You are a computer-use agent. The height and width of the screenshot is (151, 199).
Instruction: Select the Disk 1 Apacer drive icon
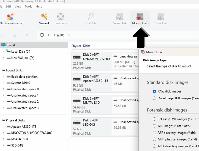coord(77,79)
